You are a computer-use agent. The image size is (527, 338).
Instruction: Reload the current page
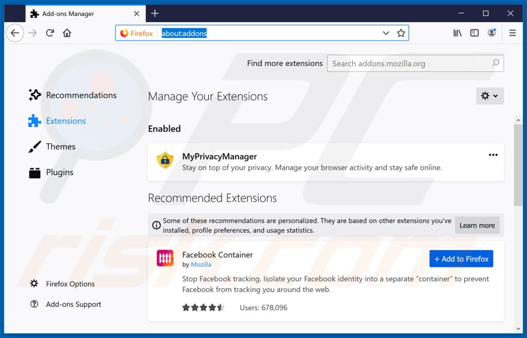point(50,33)
